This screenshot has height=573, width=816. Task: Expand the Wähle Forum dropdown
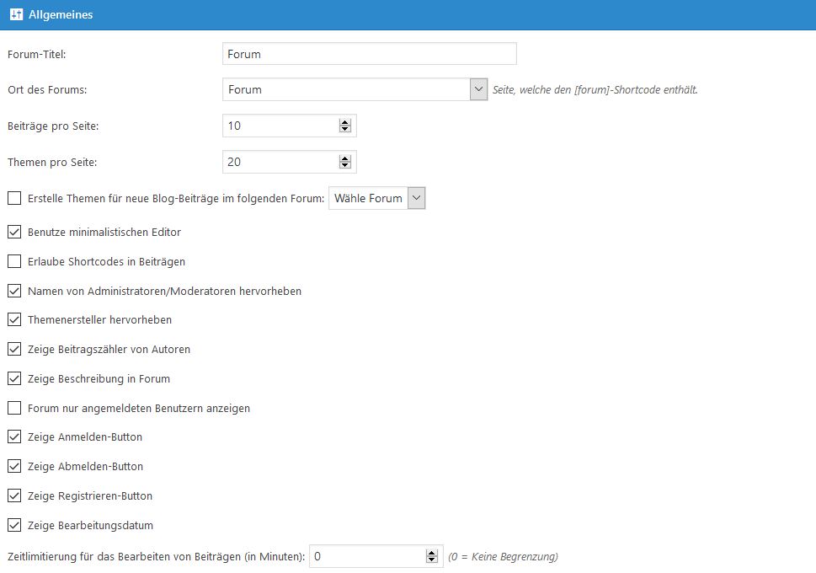(417, 199)
